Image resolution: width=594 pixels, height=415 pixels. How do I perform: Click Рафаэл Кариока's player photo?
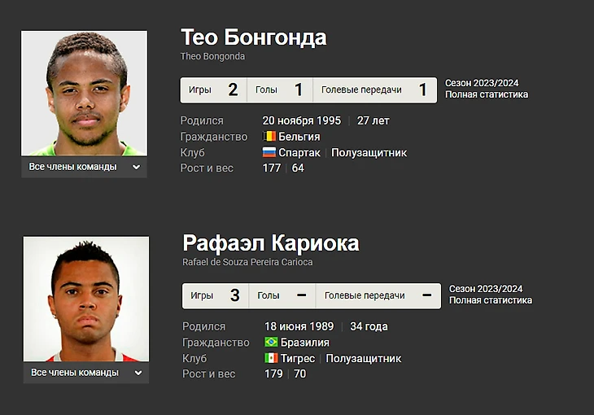pos(86,299)
